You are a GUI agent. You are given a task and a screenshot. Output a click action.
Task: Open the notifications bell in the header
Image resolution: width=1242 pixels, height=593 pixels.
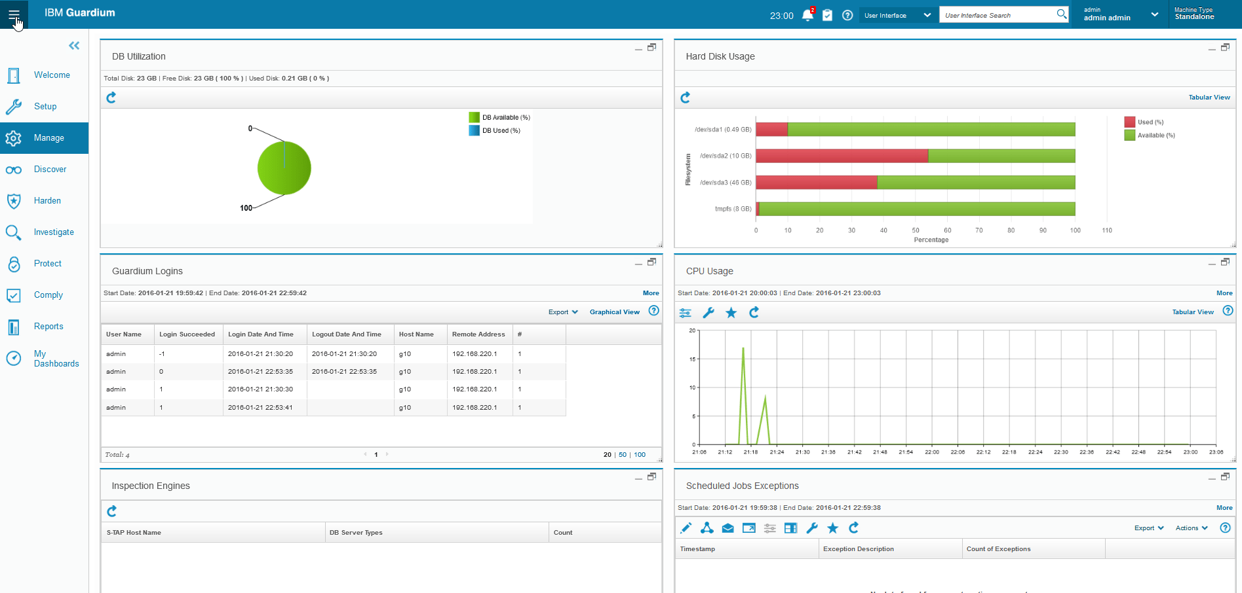(807, 15)
